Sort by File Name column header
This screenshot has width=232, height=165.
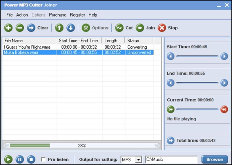tap(29, 41)
